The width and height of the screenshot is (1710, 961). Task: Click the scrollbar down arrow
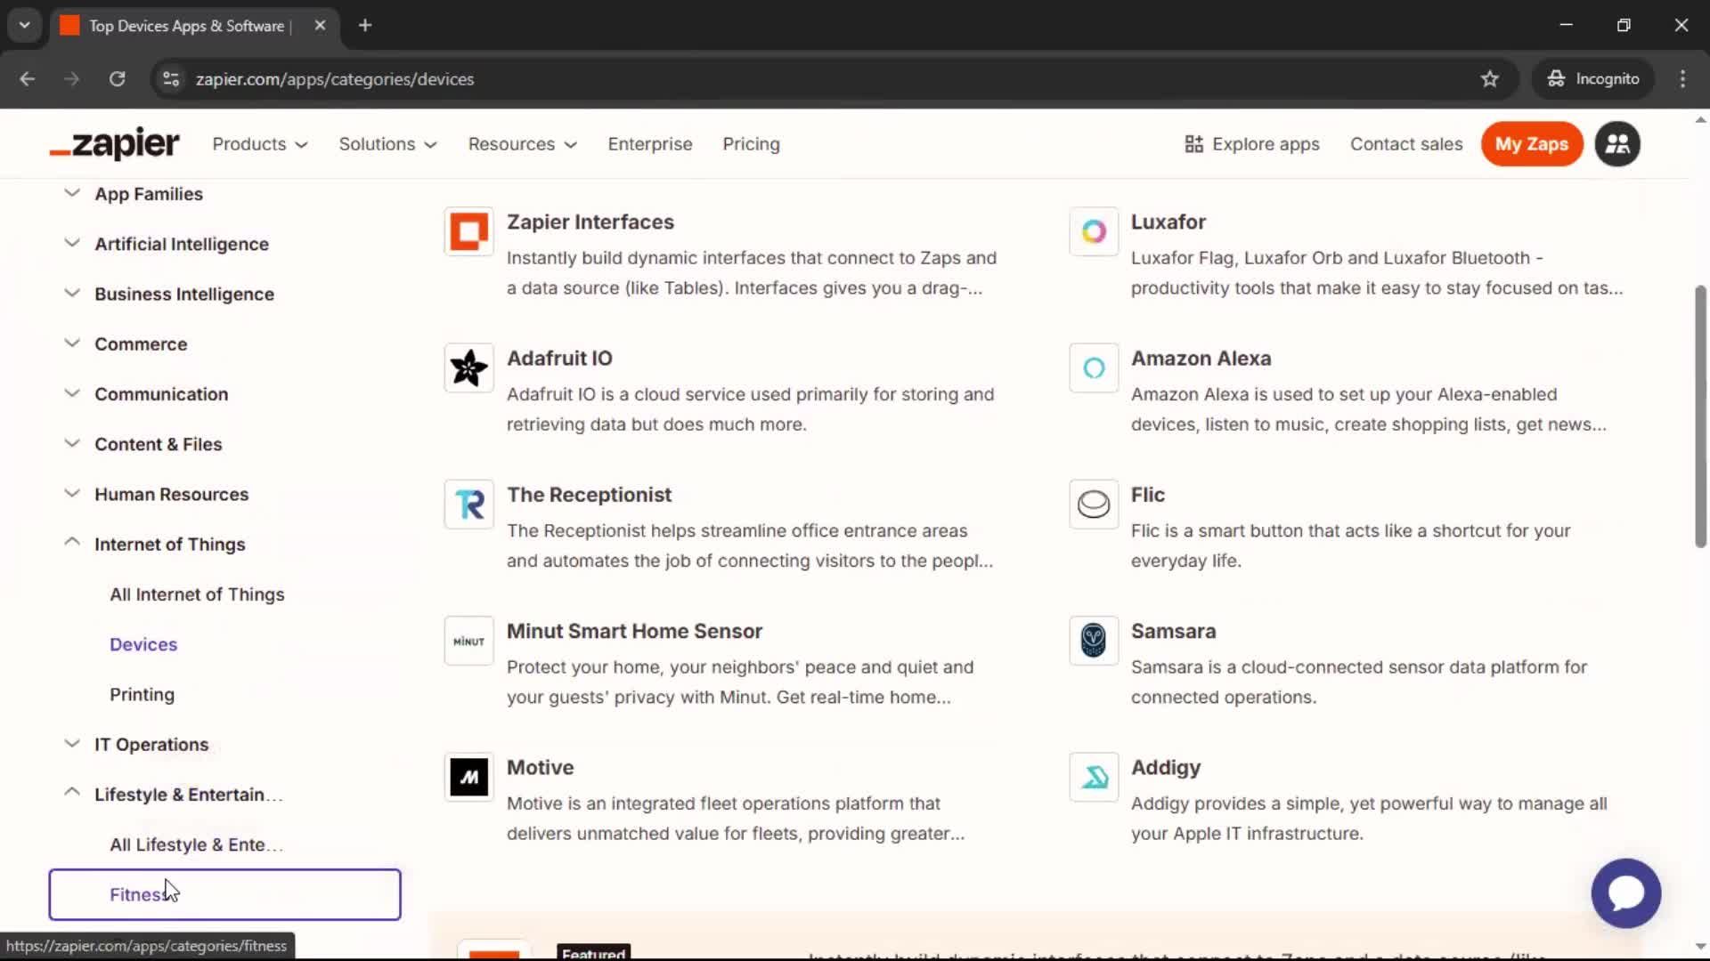coord(1700,947)
